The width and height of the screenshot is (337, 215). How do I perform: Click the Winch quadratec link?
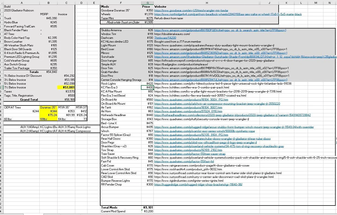pos(204,131)
